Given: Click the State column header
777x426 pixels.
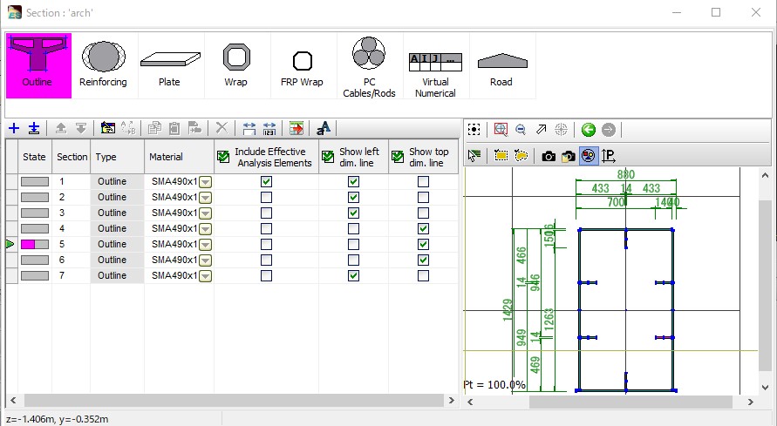Looking at the screenshot, I should pyautogui.click(x=35, y=157).
